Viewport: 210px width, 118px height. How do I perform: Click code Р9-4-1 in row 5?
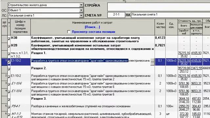point(16,106)
